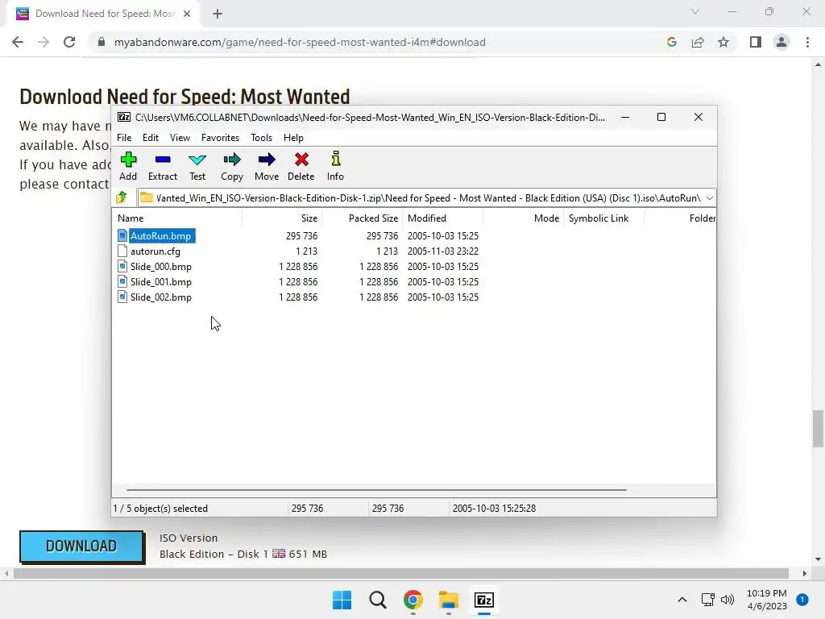Select the Slide_000.bmp file name
The width and height of the screenshot is (825, 619).
coord(161,266)
